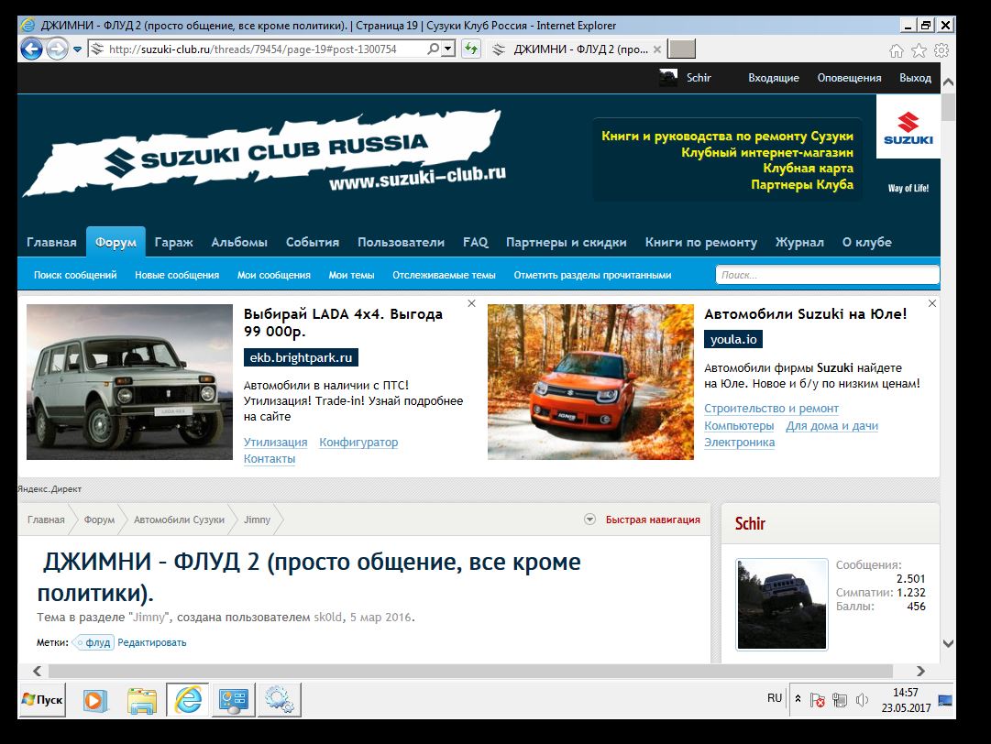Focus the forum Поиск search field
This screenshot has height=744, width=991.
[827, 275]
